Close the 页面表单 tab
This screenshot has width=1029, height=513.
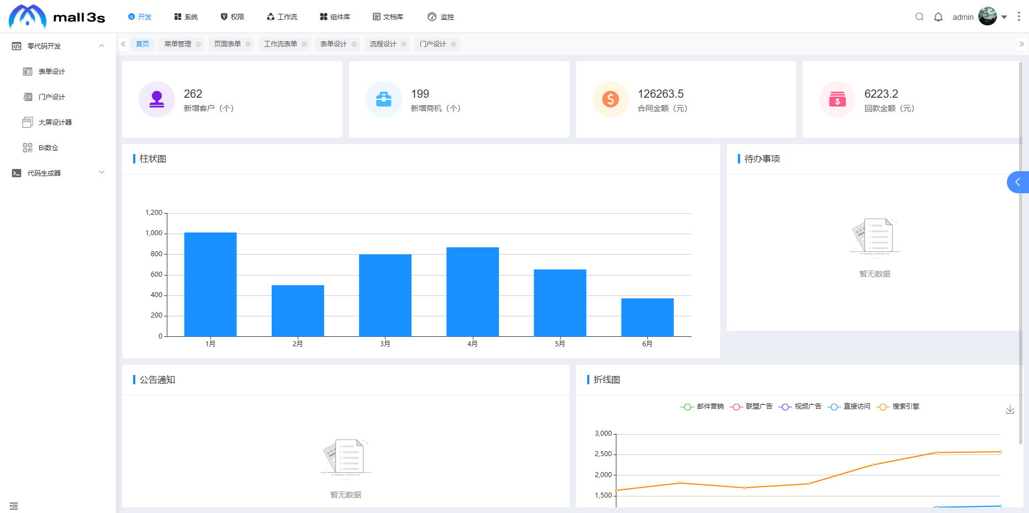(248, 44)
